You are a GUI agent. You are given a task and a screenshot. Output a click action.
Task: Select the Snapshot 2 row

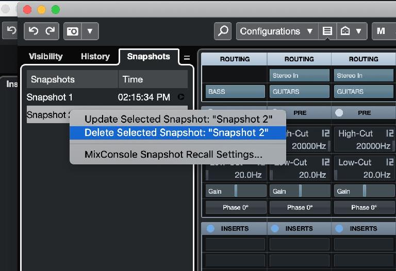pos(48,114)
